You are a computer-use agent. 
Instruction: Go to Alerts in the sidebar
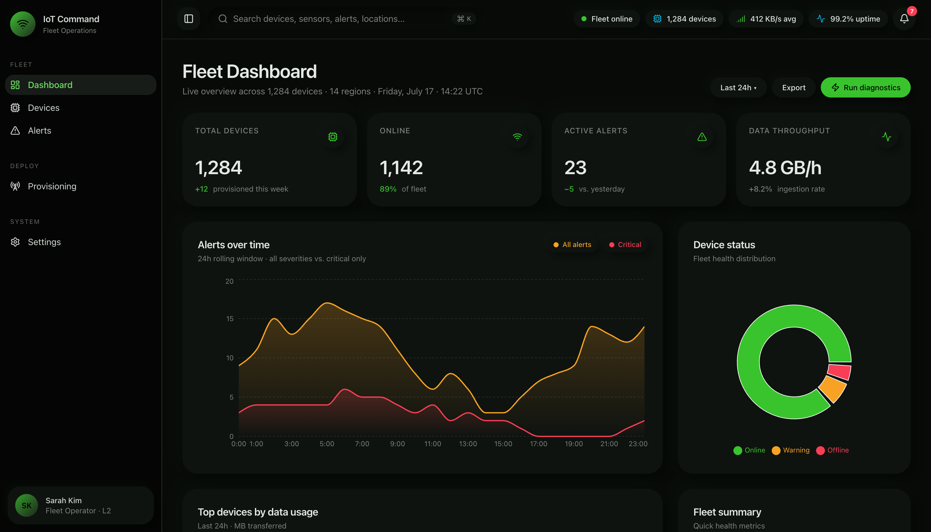point(81,130)
